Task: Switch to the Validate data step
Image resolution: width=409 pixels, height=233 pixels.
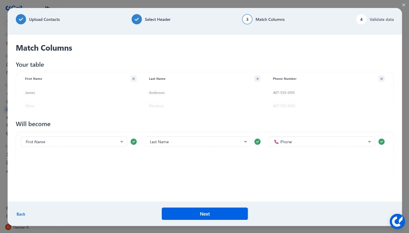Action: click(381, 19)
